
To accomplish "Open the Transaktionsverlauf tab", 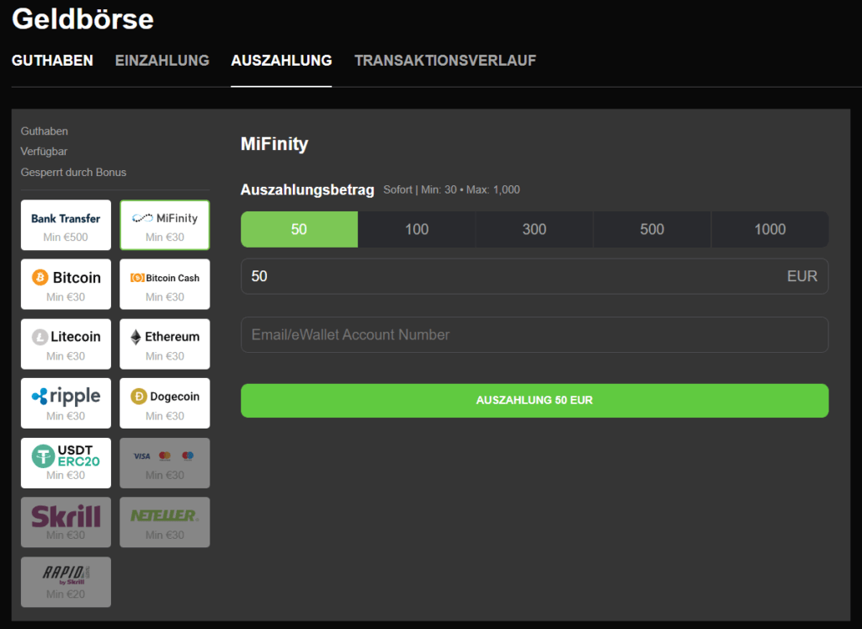I will pyautogui.click(x=445, y=61).
